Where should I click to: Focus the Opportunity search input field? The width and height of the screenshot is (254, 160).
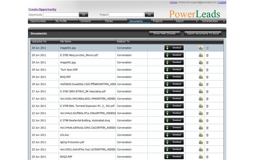[61, 15]
